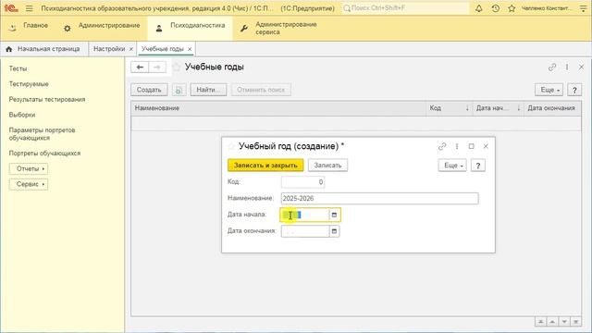
Task: Maximize the Учебный год (создание) dialog
Action: (471, 146)
